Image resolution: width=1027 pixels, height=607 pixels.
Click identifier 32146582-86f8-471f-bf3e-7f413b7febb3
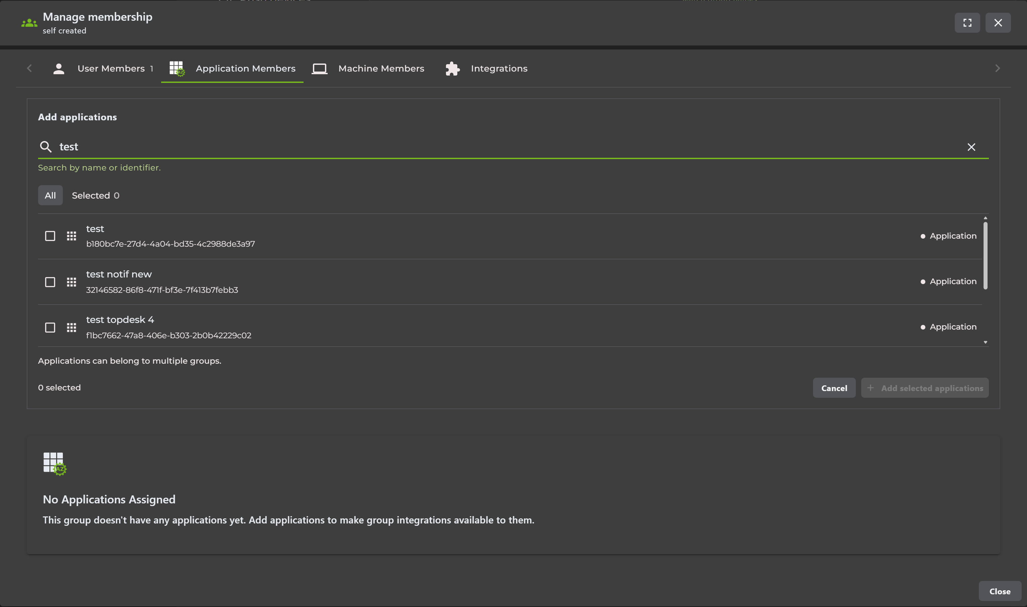162,290
